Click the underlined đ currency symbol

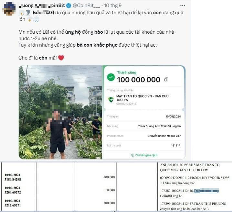165,80
